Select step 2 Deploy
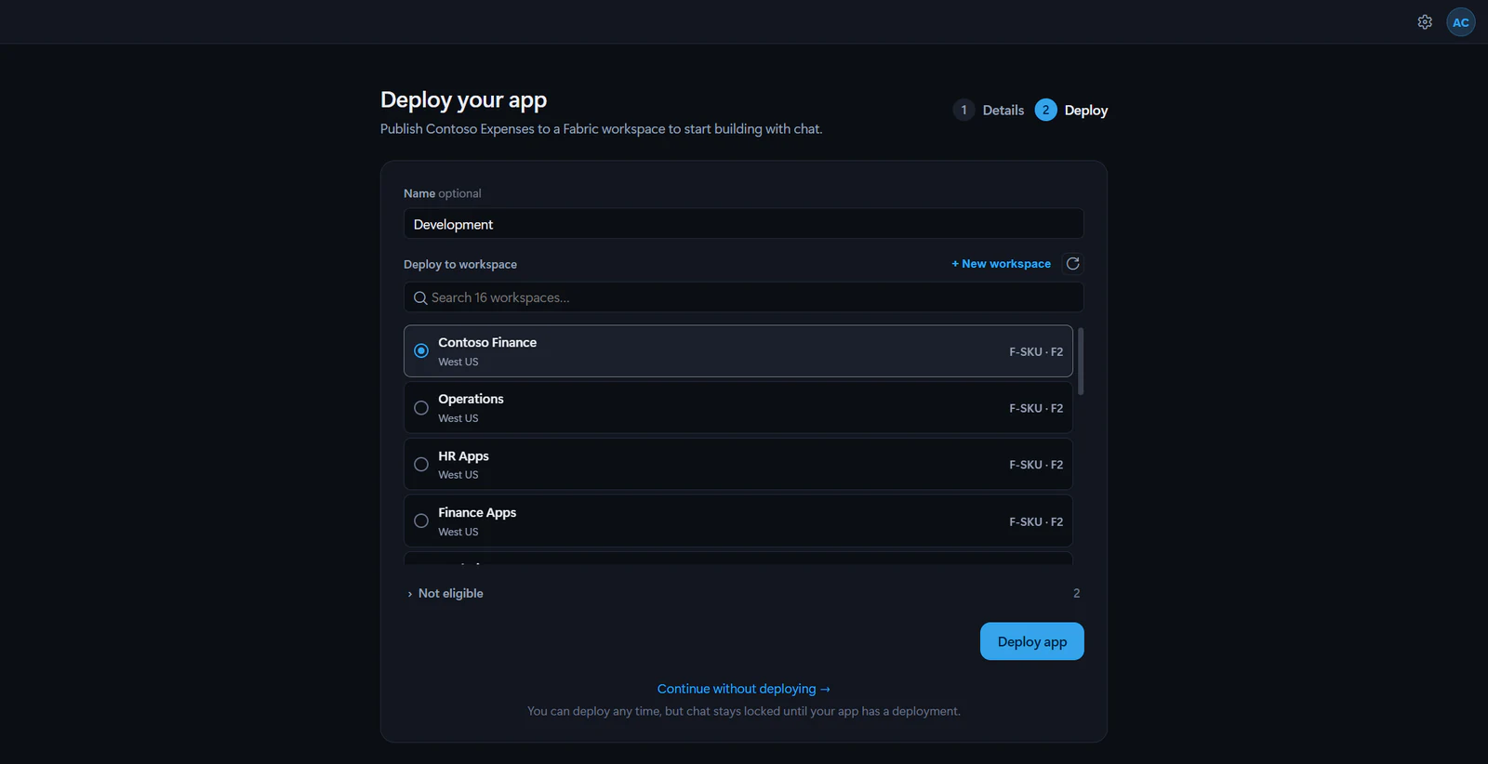 pyautogui.click(x=1071, y=111)
